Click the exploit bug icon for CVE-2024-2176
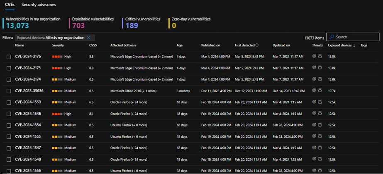The width and height of the screenshot is (383, 174). (320, 56)
